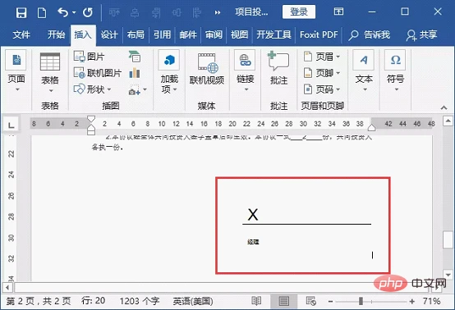
Task: Undo the last action
Action: coord(62,12)
